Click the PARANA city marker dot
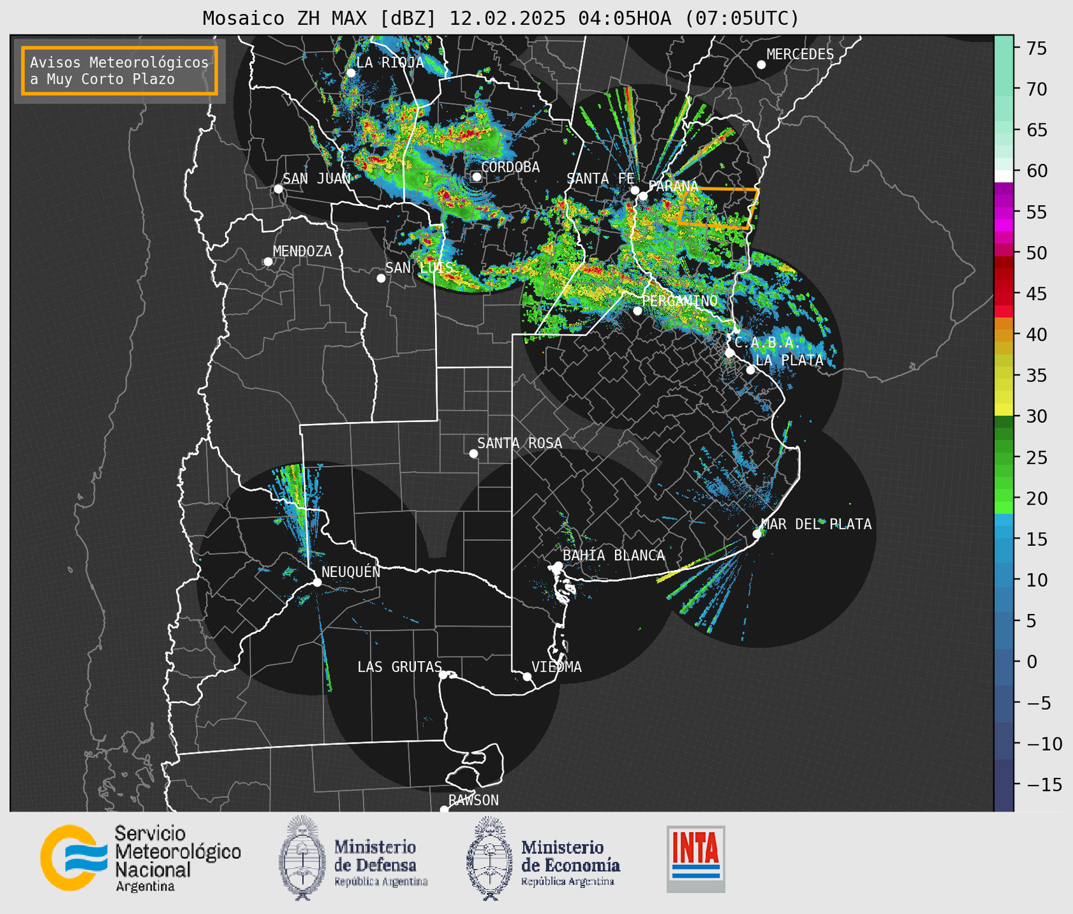Screen dimensions: 1073x914 click(x=643, y=196)
